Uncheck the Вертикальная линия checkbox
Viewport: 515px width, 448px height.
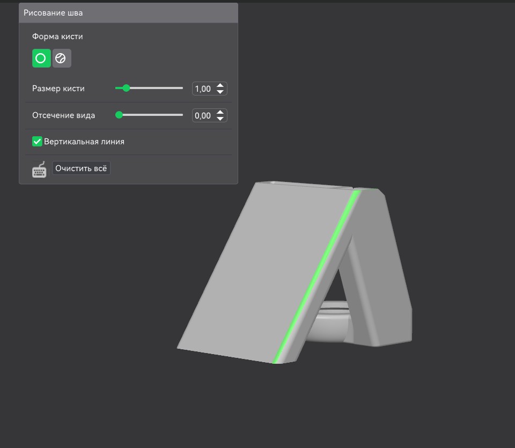(x=37, y=142)
